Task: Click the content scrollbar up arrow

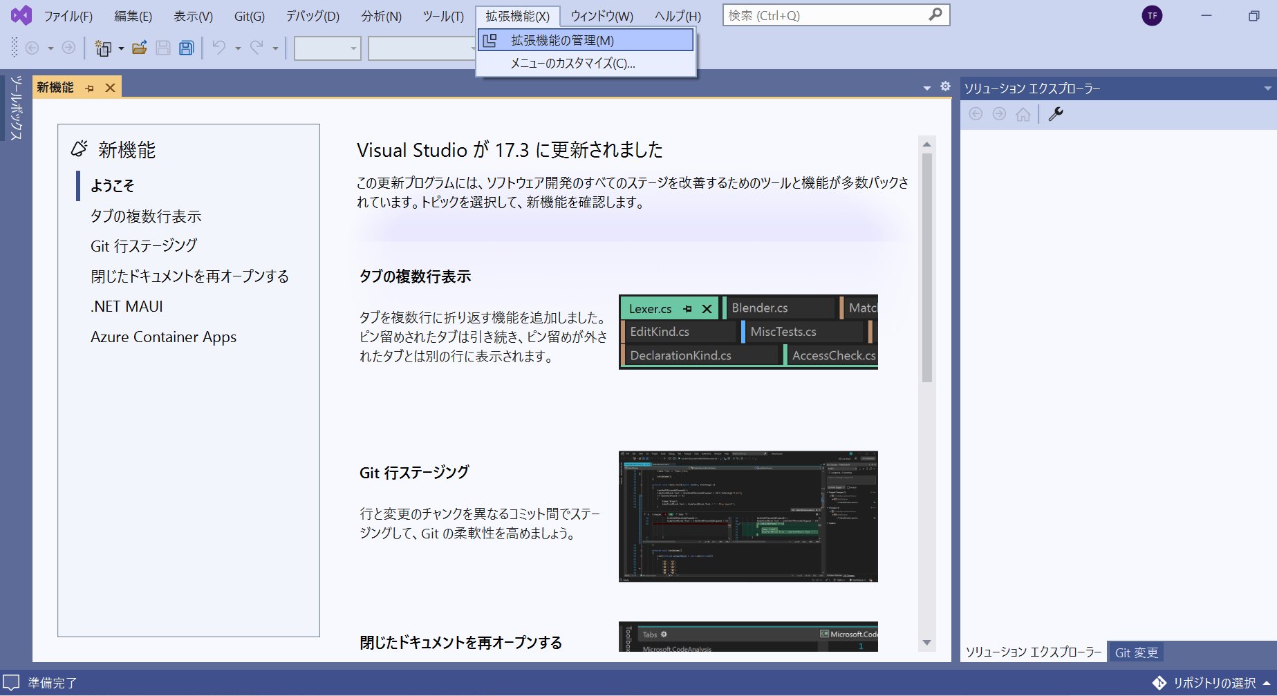Action: [x=927, y=144]
